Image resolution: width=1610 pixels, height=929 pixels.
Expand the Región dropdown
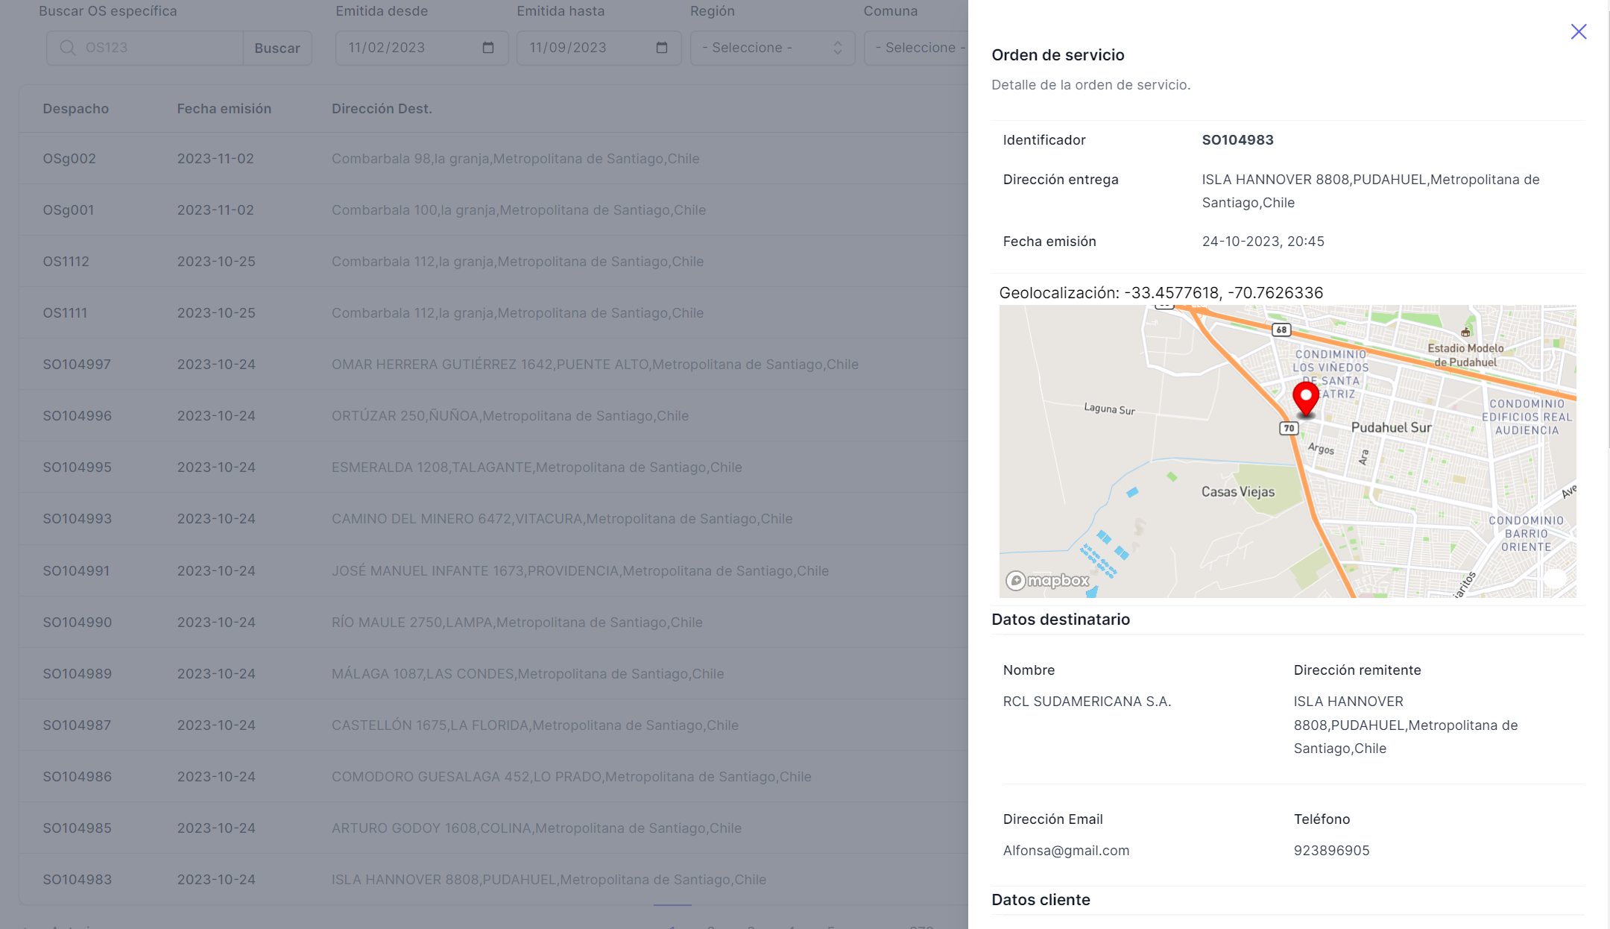pyautogui.click(x=771, y=48)
